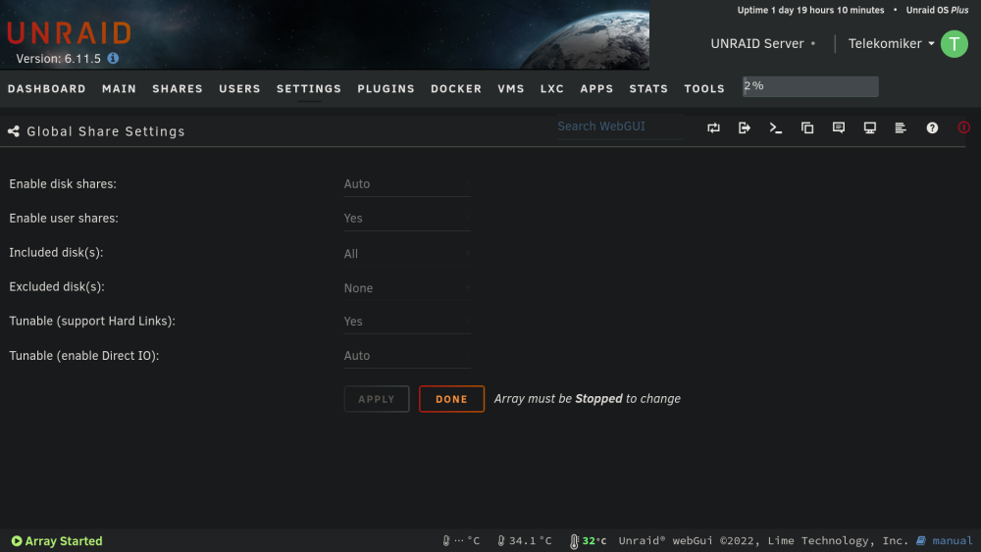Expand the Excluded disk(s) dropdown
This screenshot has width=981, height=552.
tap(407, 287)
